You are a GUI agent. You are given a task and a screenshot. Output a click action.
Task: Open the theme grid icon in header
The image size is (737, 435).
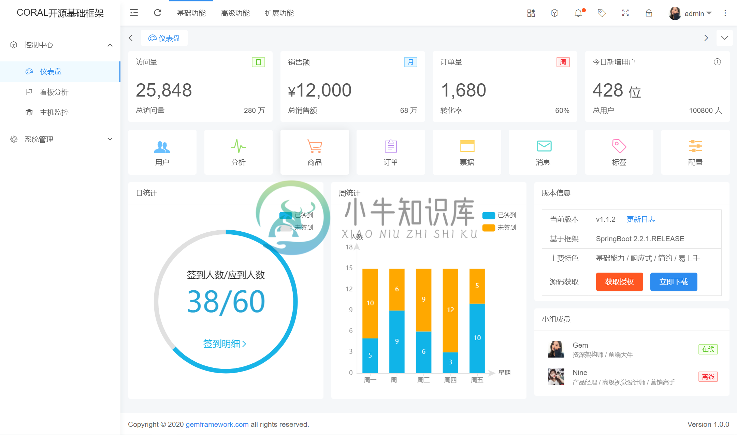click(x=531, y=13)
